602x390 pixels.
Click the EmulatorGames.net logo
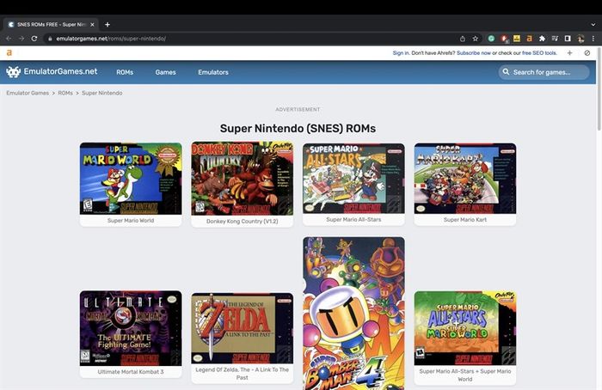pos(52,71)
